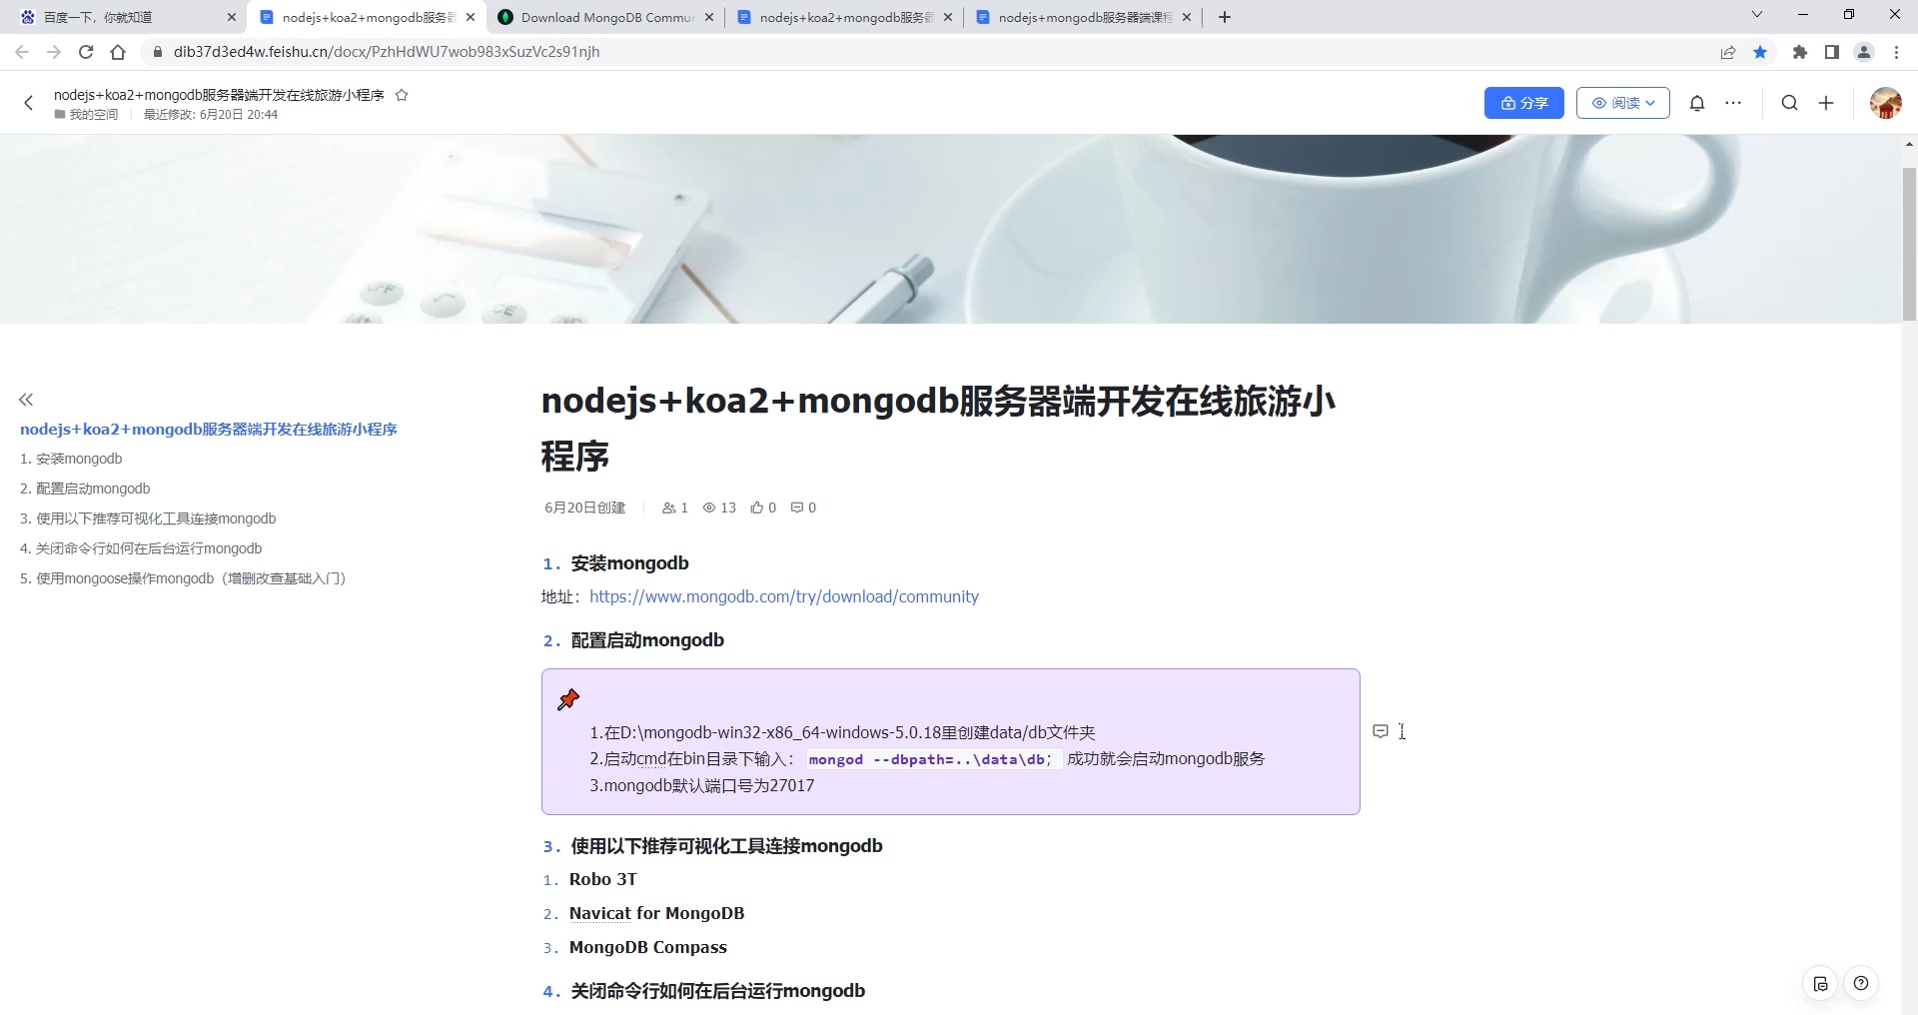The image size is (1918, 1015).
Task: Open the document search magnifier icon
Action: pos(1789,103)
